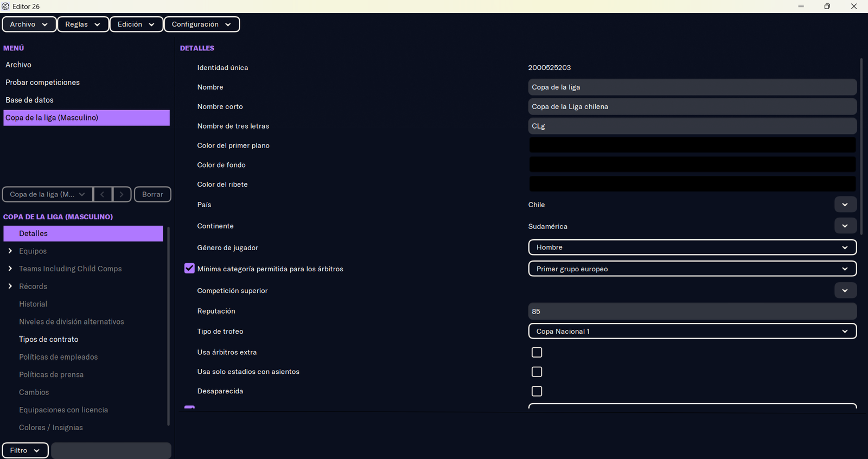Click the Color de fondo swatch
The image size is (868, 459).
pyautogui.click(x=692, y=165)
